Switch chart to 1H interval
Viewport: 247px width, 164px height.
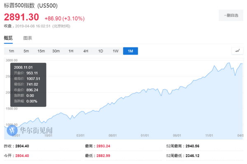tap(71, 51)
